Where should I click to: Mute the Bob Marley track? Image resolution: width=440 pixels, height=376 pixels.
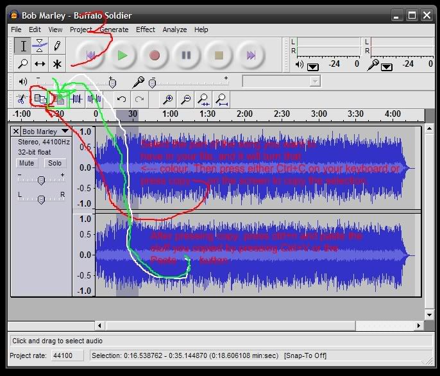27,163
